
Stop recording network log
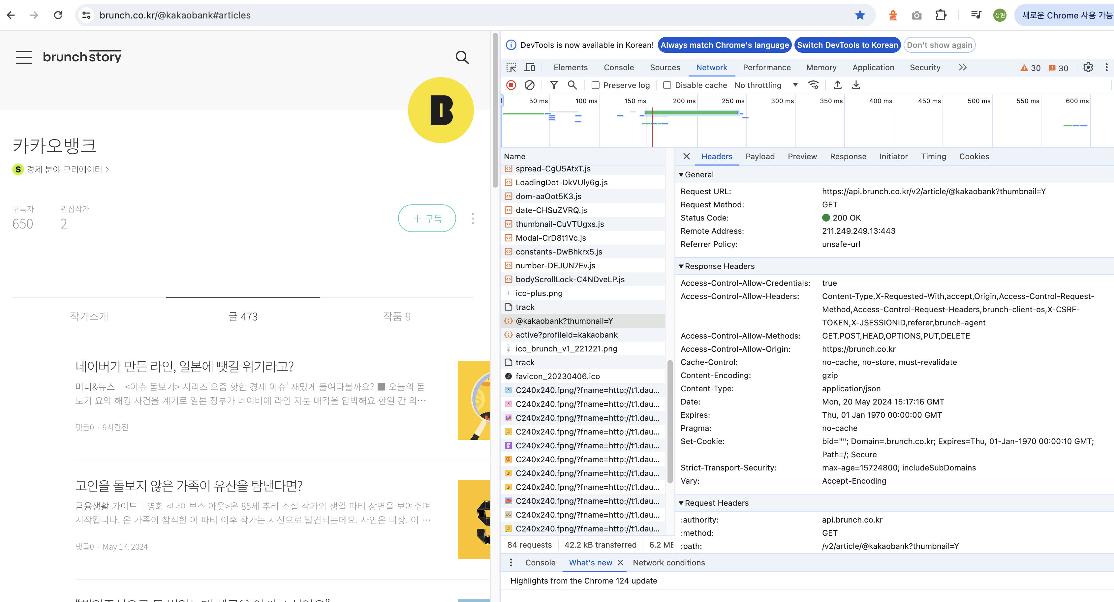click(x=511, y=85)
